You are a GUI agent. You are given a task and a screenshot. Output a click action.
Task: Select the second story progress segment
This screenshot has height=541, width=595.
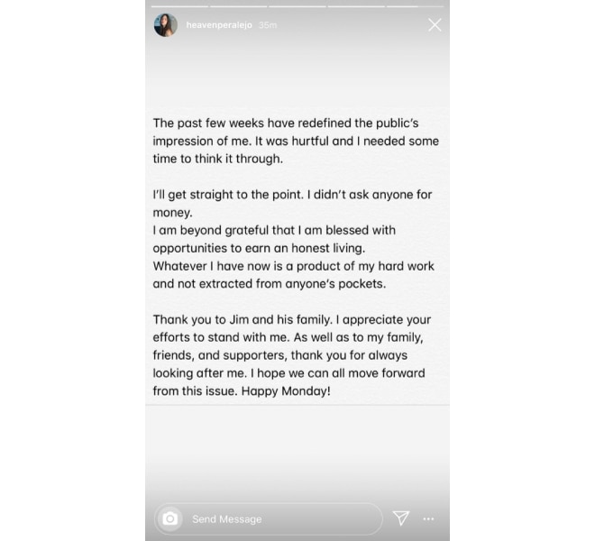(239, 6)
